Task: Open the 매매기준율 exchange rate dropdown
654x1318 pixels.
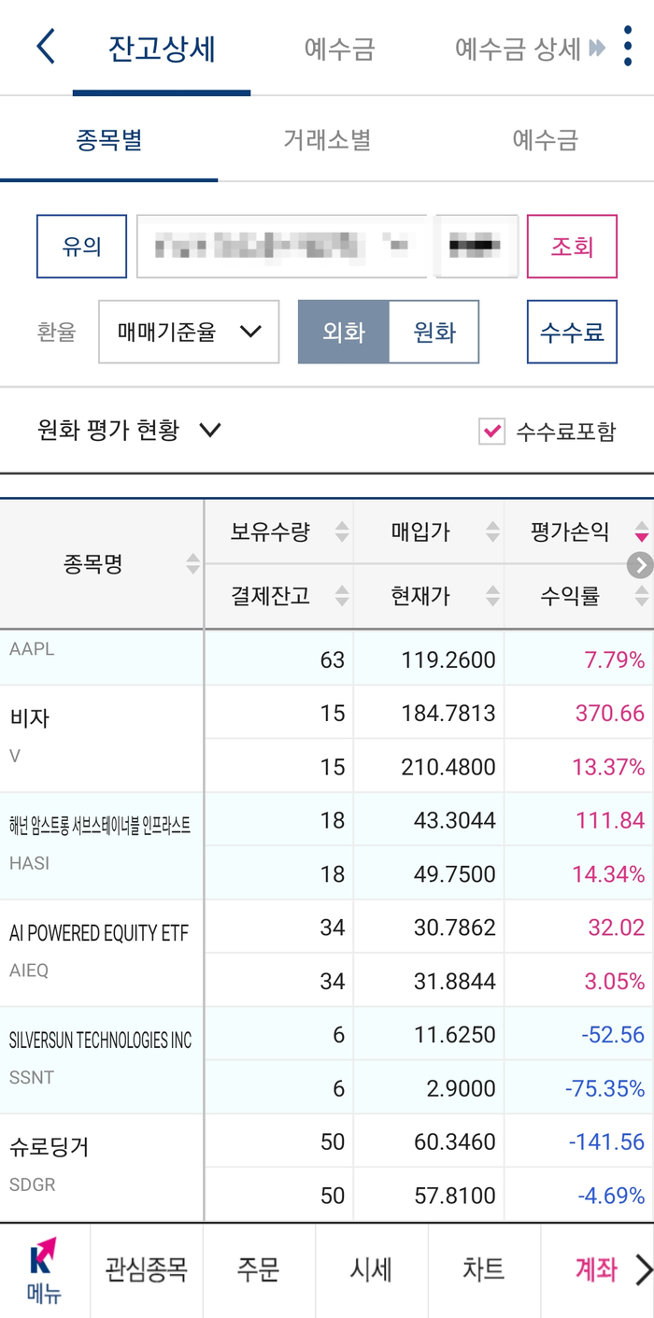Action: pos(189,332)
